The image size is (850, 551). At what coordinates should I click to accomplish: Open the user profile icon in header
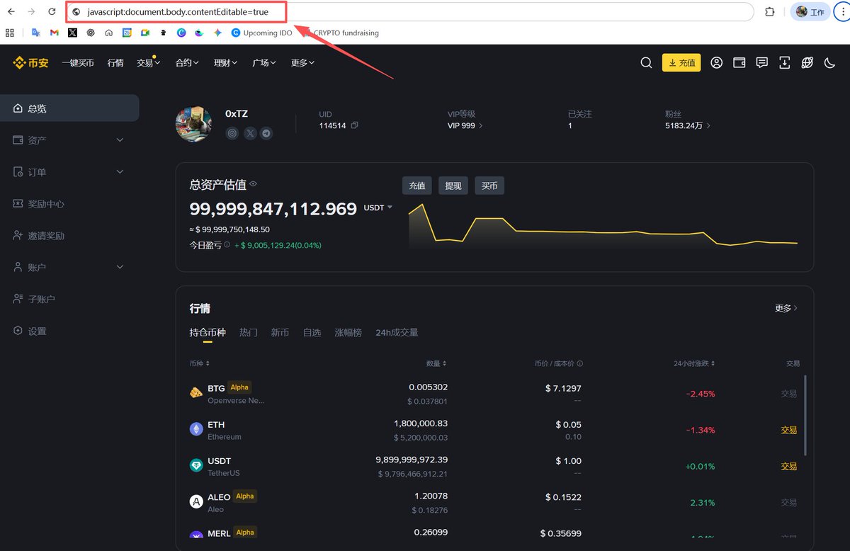pyautogui.click(x=716, y=62)
